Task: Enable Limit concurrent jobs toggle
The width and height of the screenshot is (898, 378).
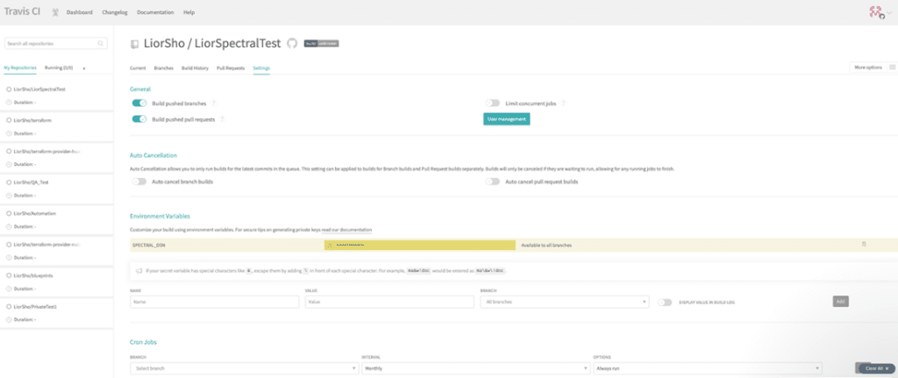Action: pyautogui.click(x=493, y=103)
